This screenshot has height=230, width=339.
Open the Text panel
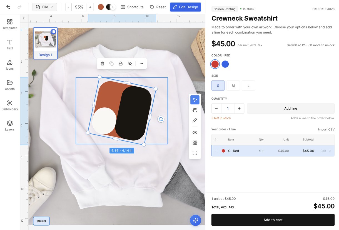pyautogui.click(x=10, y=44)
